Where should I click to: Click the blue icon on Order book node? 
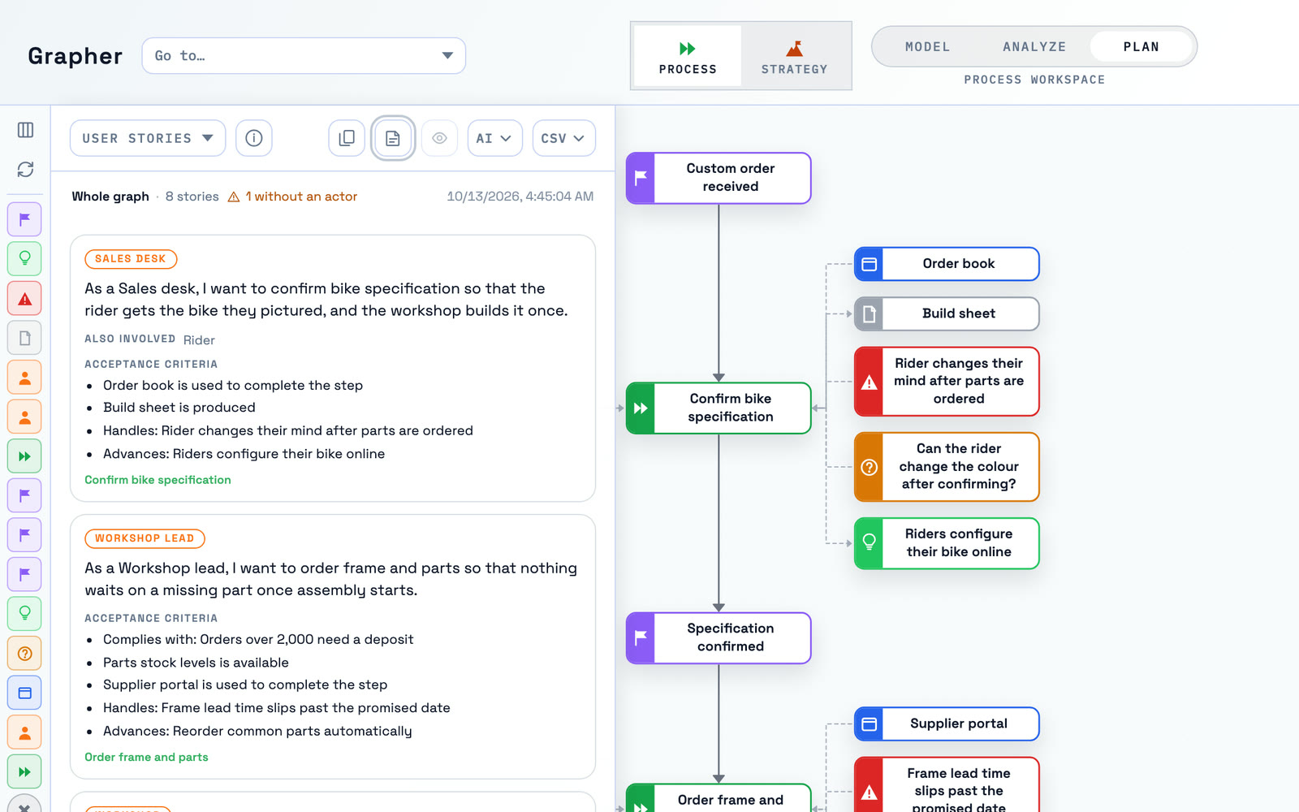(869, 264)
